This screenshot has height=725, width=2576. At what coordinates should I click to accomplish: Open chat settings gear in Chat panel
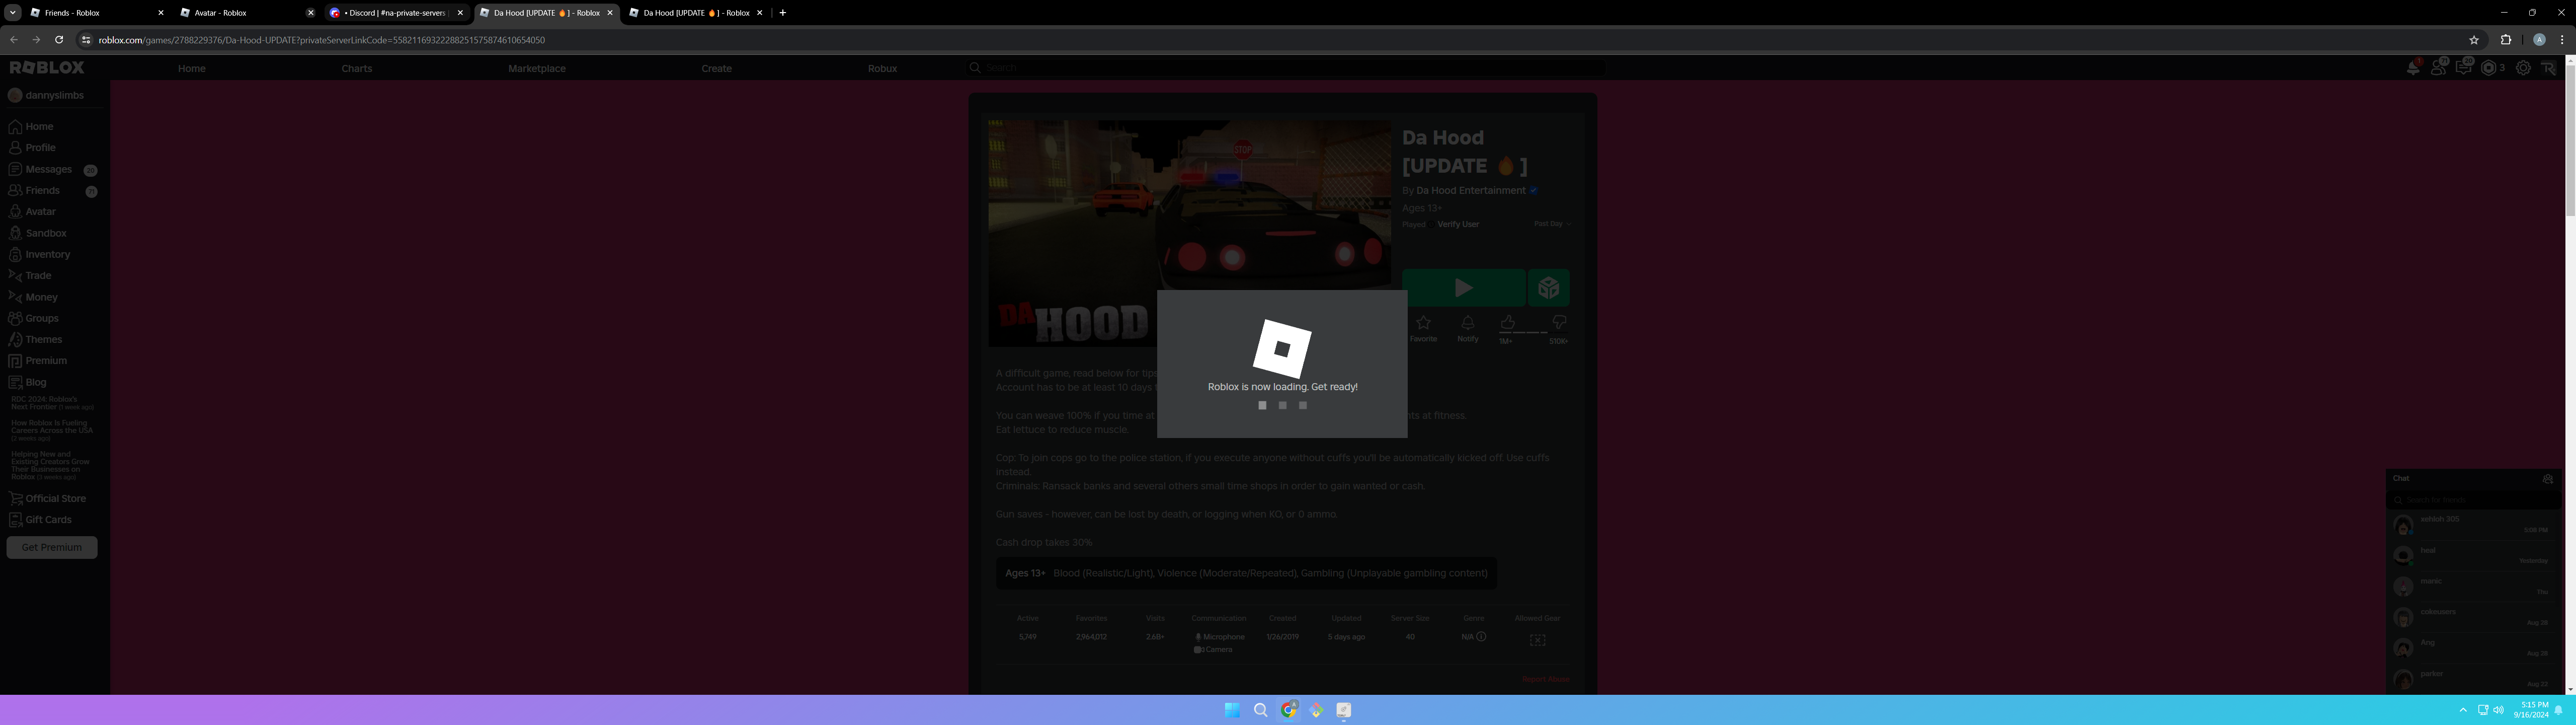click(x=2547, y=479)
